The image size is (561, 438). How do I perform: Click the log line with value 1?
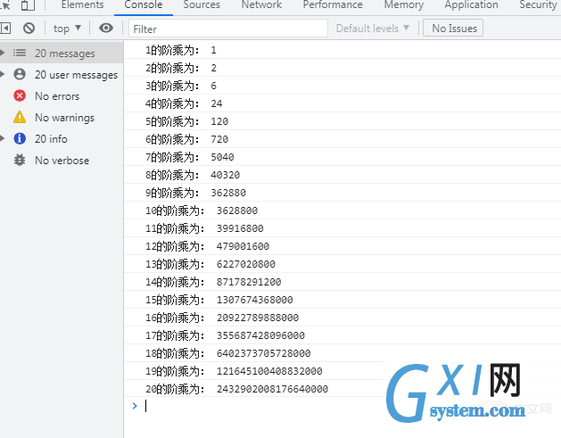click(x=342, y=50)
